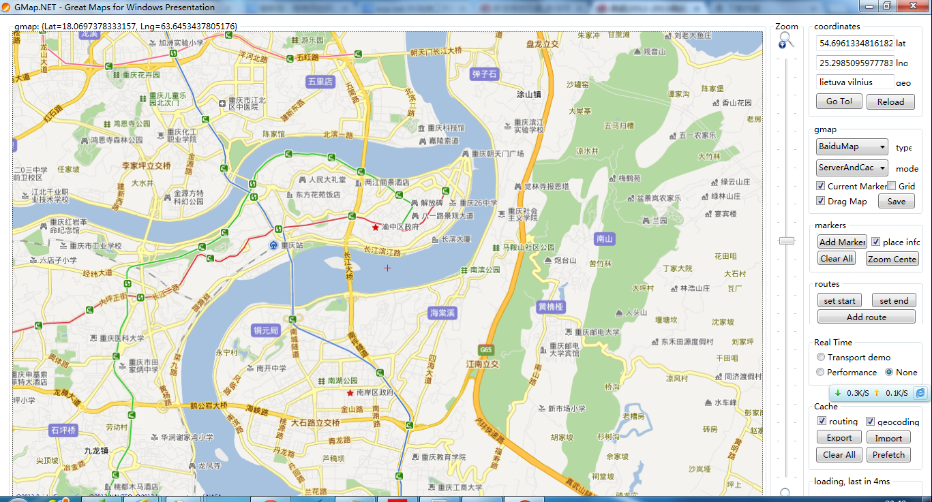Click the 五里店 district label on the map

pyautogui.click(x=320, y=82)
